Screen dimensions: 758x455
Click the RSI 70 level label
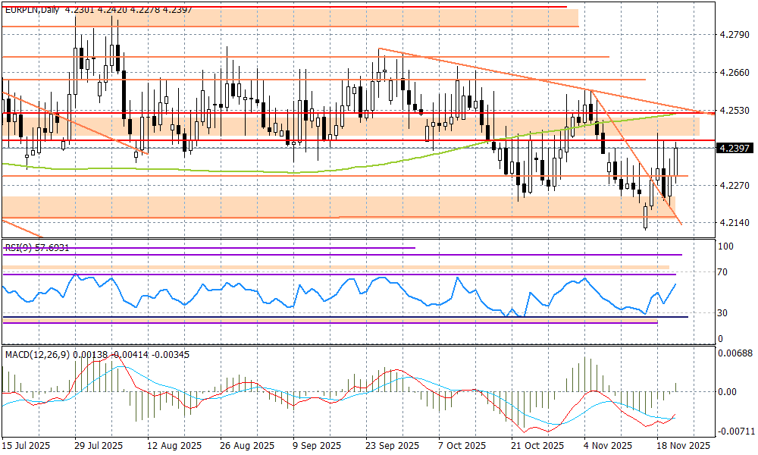point(724,271)
